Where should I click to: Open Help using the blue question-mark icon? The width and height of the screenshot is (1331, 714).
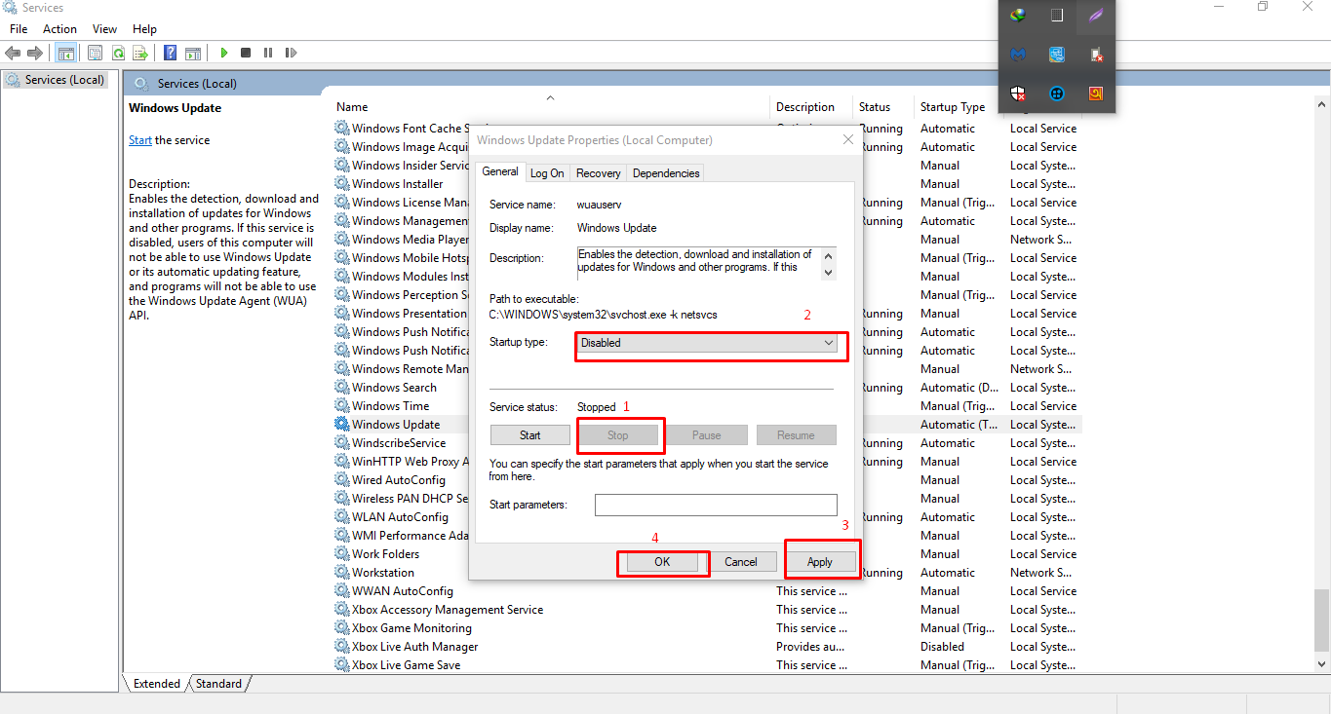pyautogui.click(x=171, y=53)
